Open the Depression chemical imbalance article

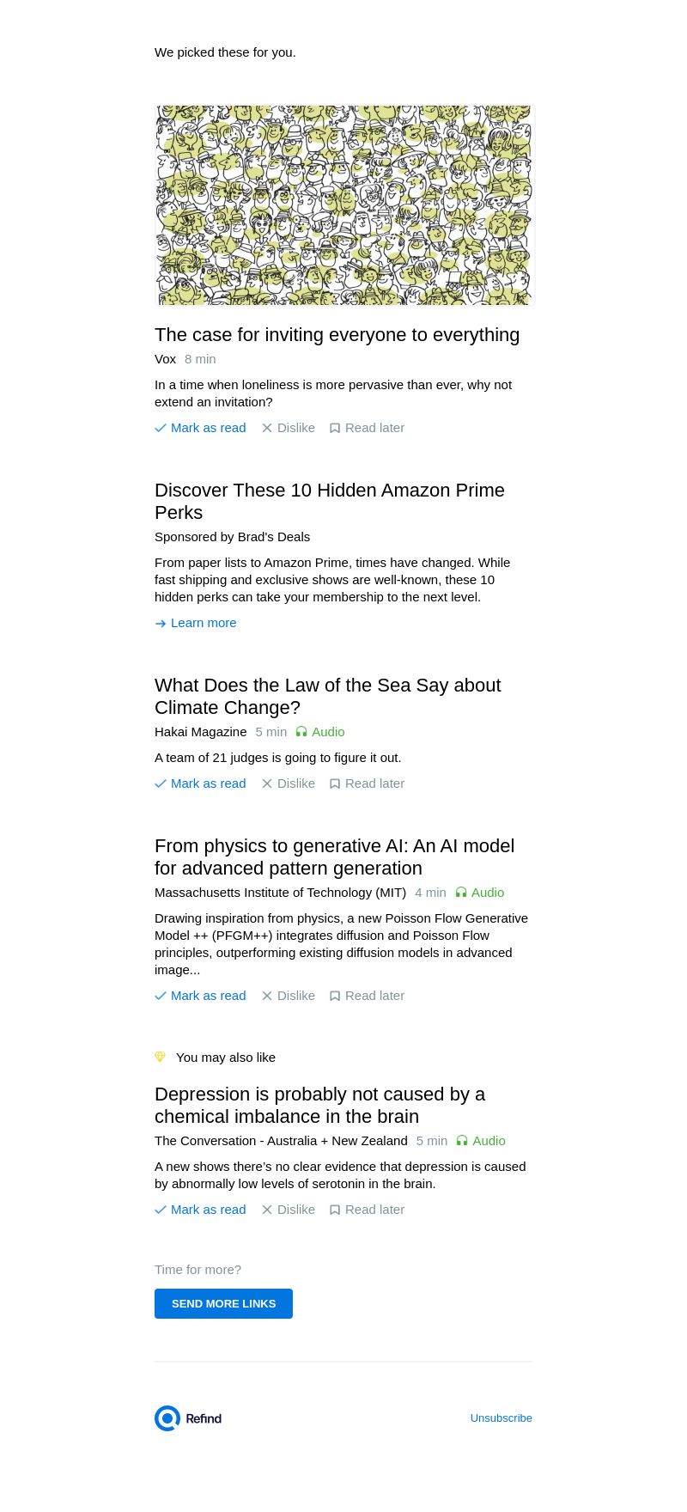[319, 1105]
